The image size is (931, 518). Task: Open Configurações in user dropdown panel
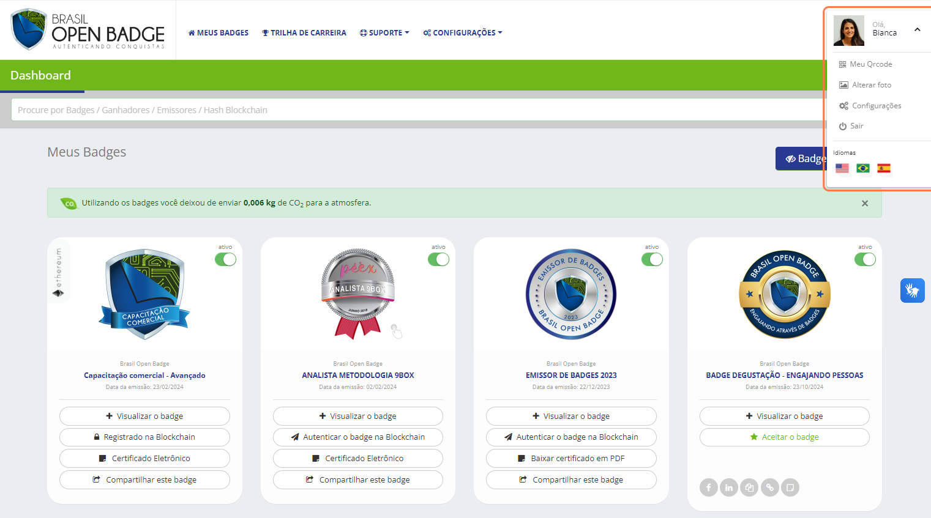coord(870,106)
